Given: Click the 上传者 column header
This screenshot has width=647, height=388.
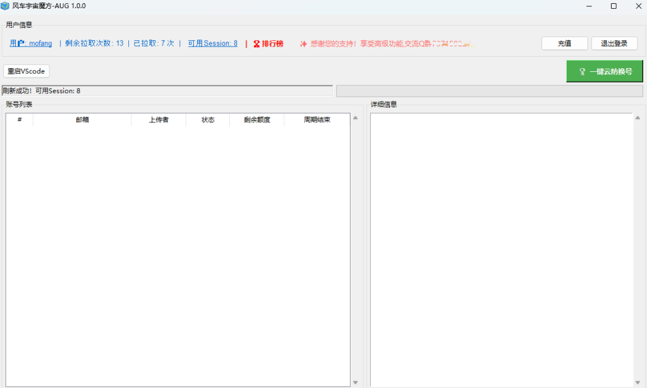Looking at the screenshot, I should (159, 120).
